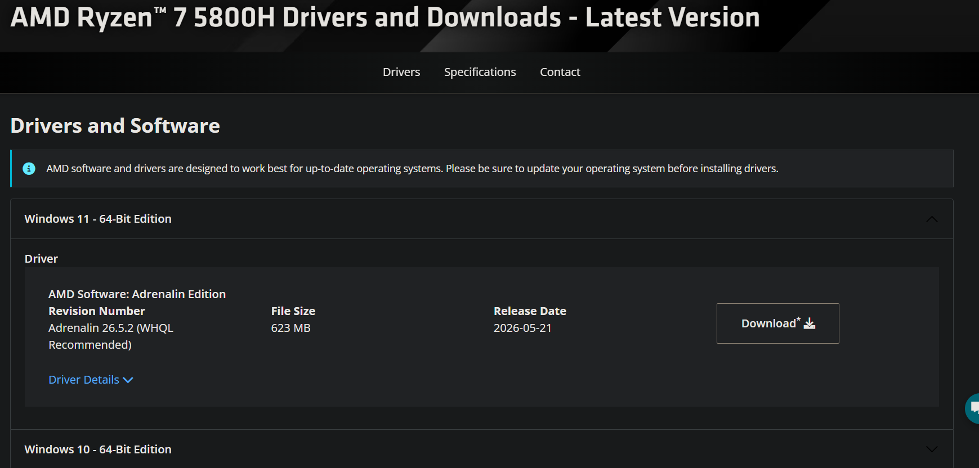Click the info icon in the notice banner

[29, 169]
